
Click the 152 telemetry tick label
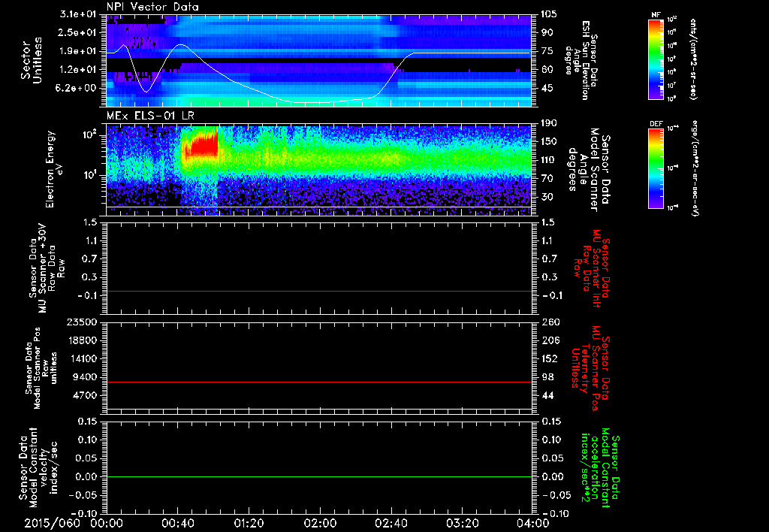tap(550, 358)
